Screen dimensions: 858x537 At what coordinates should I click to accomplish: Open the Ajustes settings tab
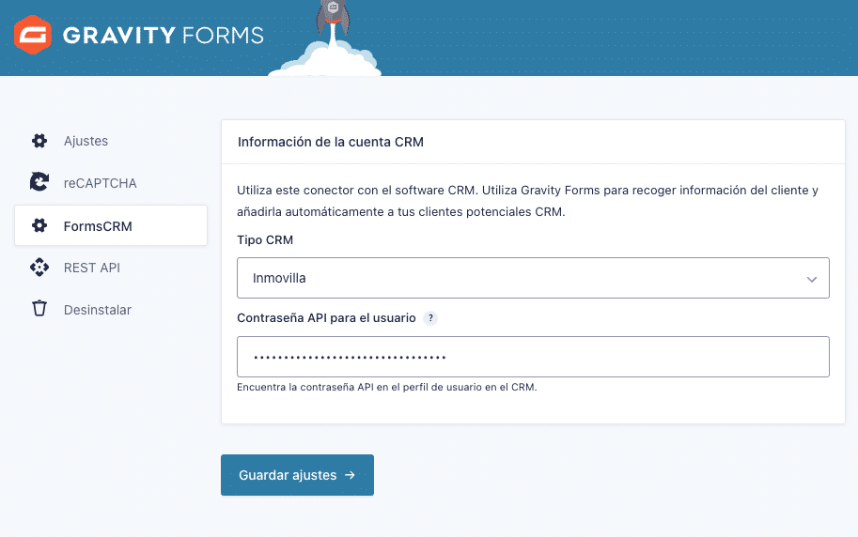pos(86,141)
